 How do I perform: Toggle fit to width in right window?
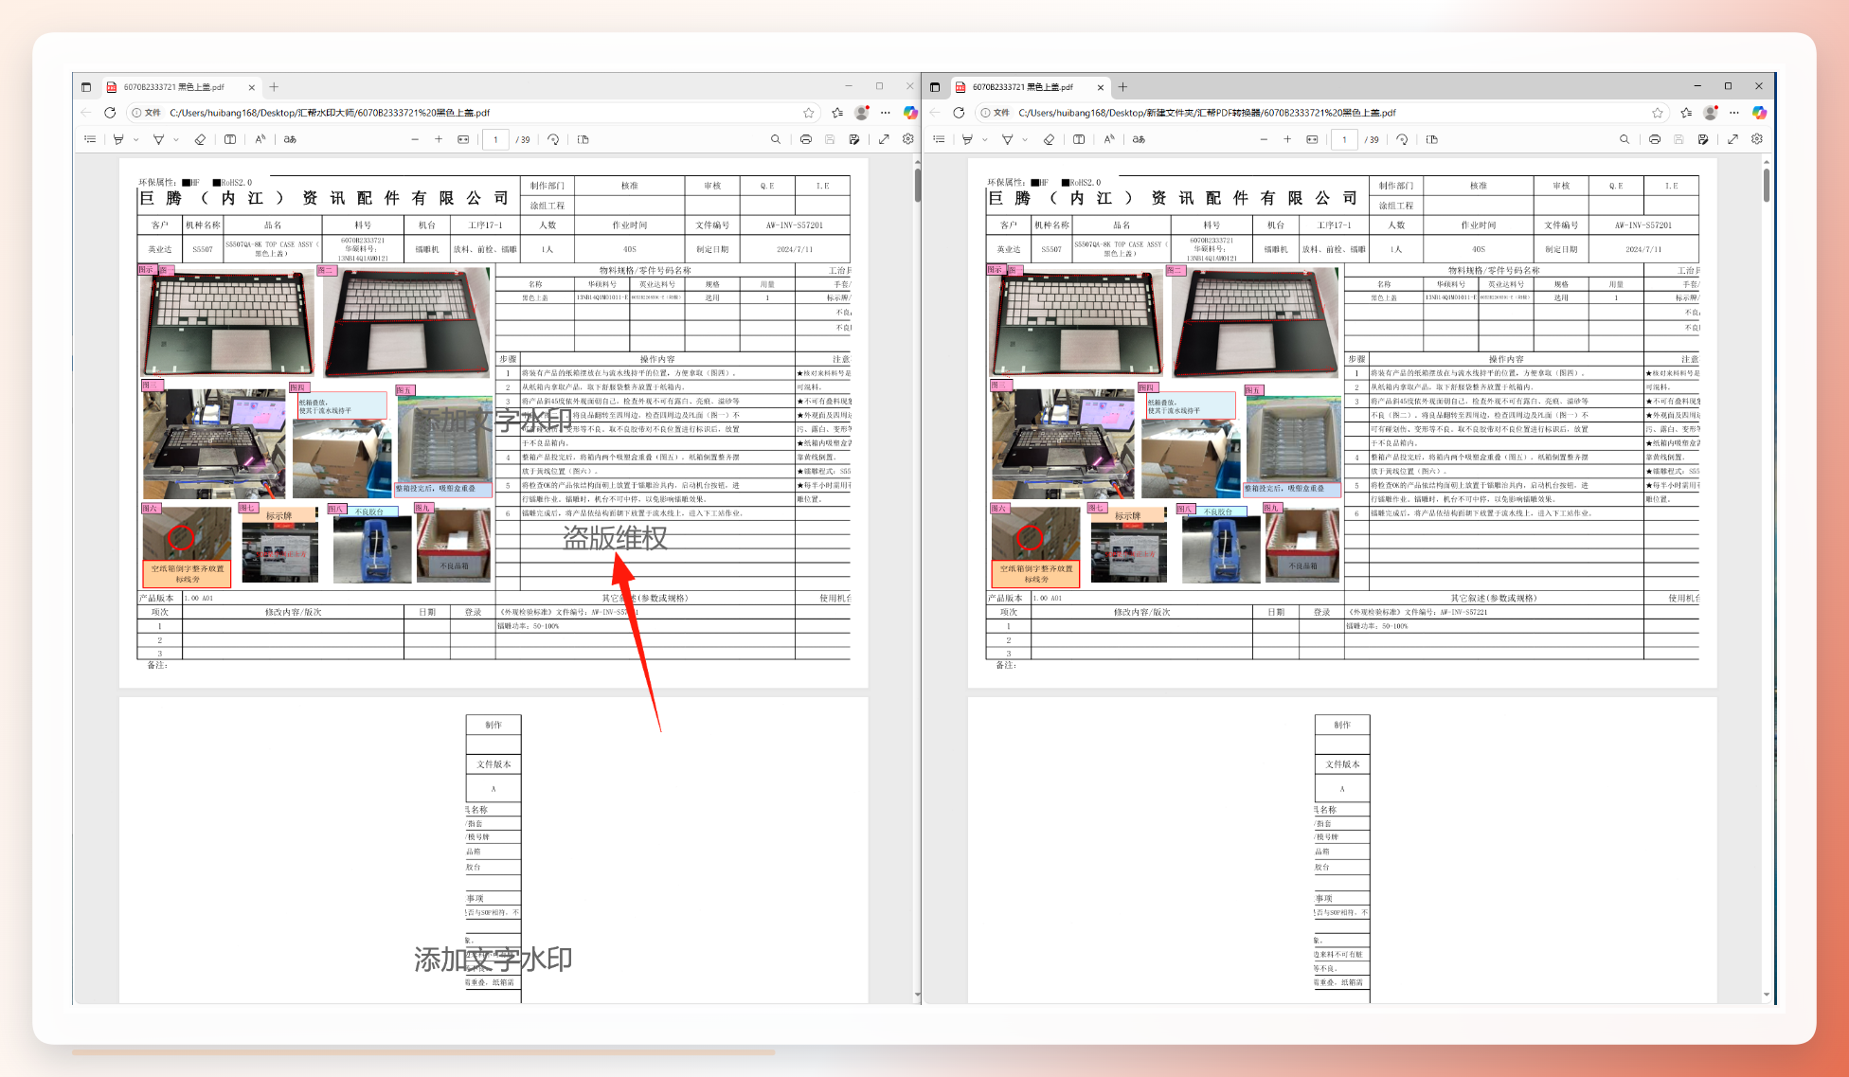click(x=1312, y=139)
